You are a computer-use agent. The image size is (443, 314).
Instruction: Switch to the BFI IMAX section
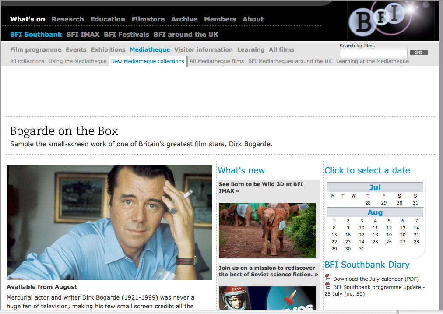[83, 35]
